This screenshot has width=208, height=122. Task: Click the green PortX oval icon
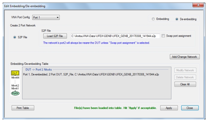tap(15, 93)
